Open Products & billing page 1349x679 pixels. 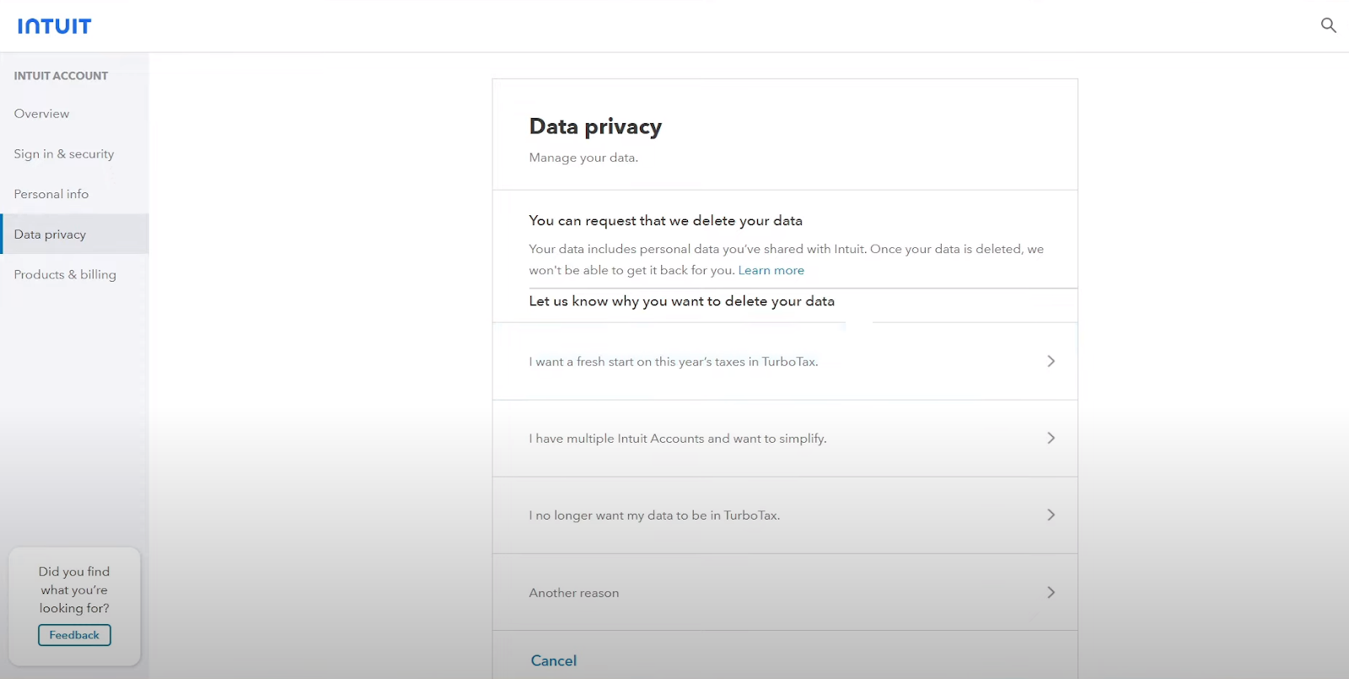coord(65,274)
